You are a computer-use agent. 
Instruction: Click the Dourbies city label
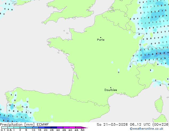tap(111, 90)
